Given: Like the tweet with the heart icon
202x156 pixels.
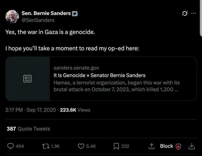Looking at the screenshot, I should (x=81, y=146).
